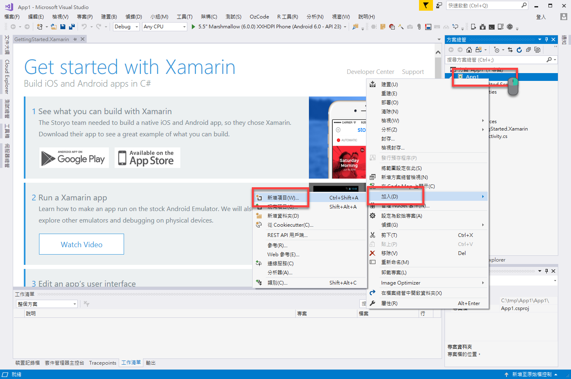Choose 屬性(R) from context menu
Screen dimensions: 571x379
[427, 303]
